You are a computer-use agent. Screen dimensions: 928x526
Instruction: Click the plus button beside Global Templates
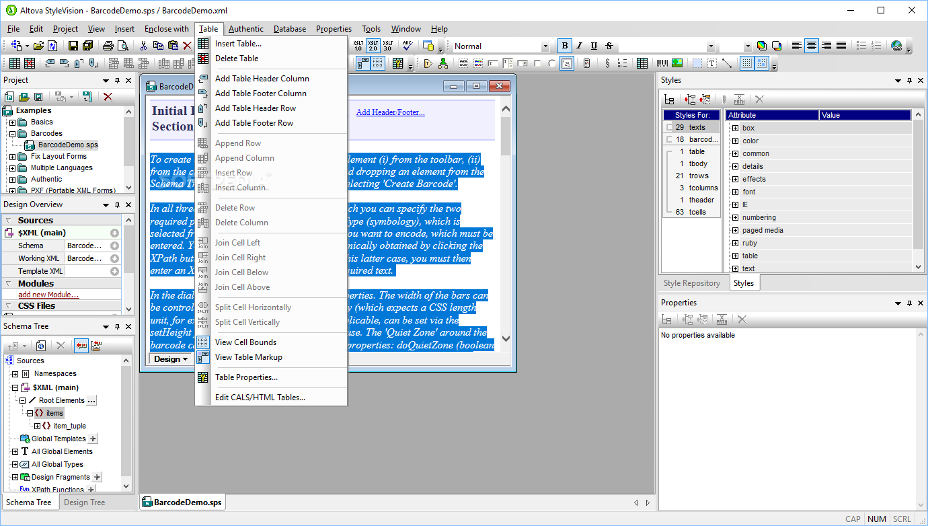point(93,439)
